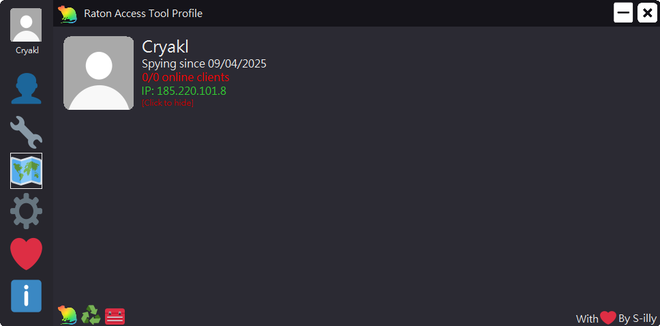This screenshot has width=660, height=326.
Task: Click the red heart sidebar icon
Action: click(x=26, y=254)
